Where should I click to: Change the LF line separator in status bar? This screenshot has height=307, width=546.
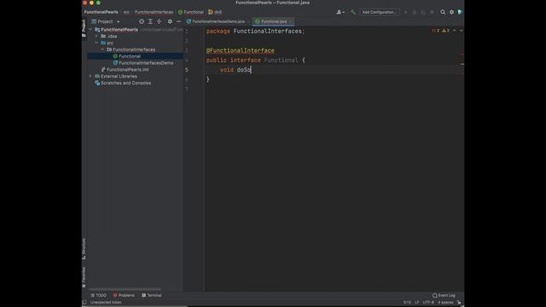pyautogui.click(x=417, y=303)
